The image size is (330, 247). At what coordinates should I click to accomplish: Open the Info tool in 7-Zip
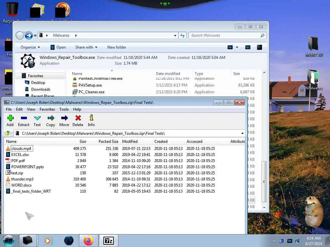91,121
